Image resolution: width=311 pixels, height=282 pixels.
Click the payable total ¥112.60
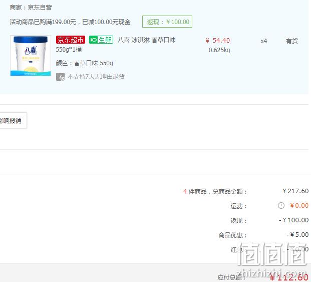click(x=289, y=277)
